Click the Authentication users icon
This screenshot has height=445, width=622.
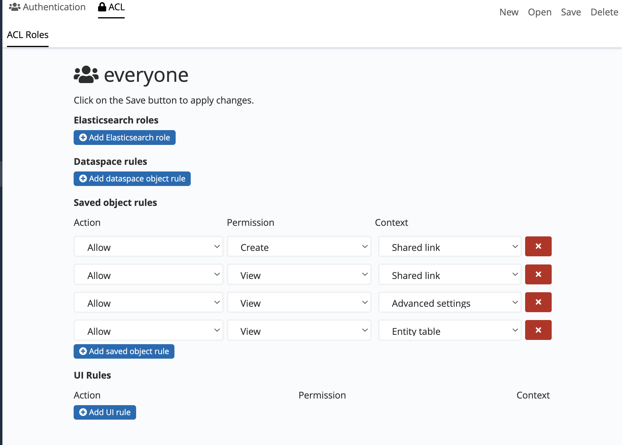click(x=14, y=7)
